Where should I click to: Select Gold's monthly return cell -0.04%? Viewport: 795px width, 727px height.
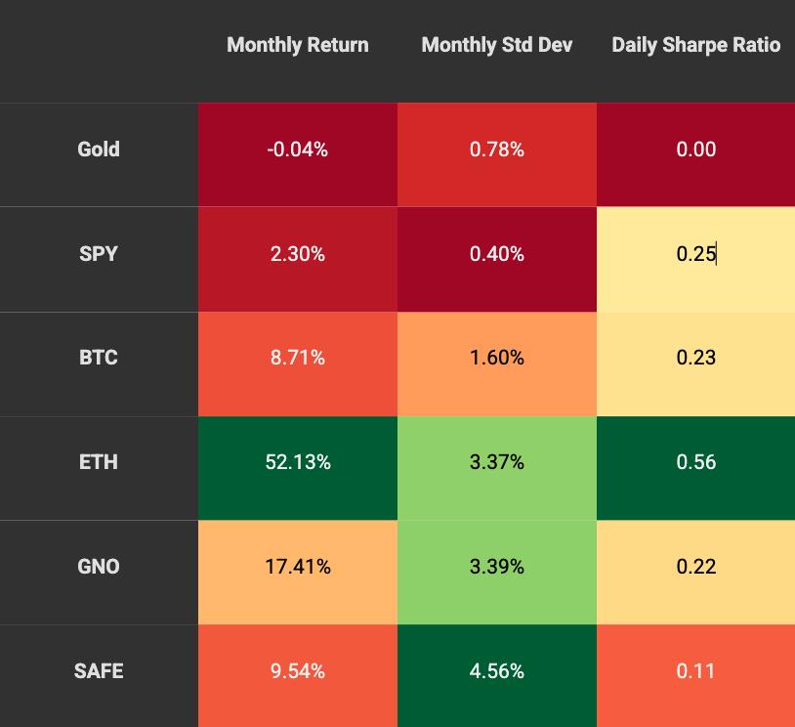(x=298, y=150)
